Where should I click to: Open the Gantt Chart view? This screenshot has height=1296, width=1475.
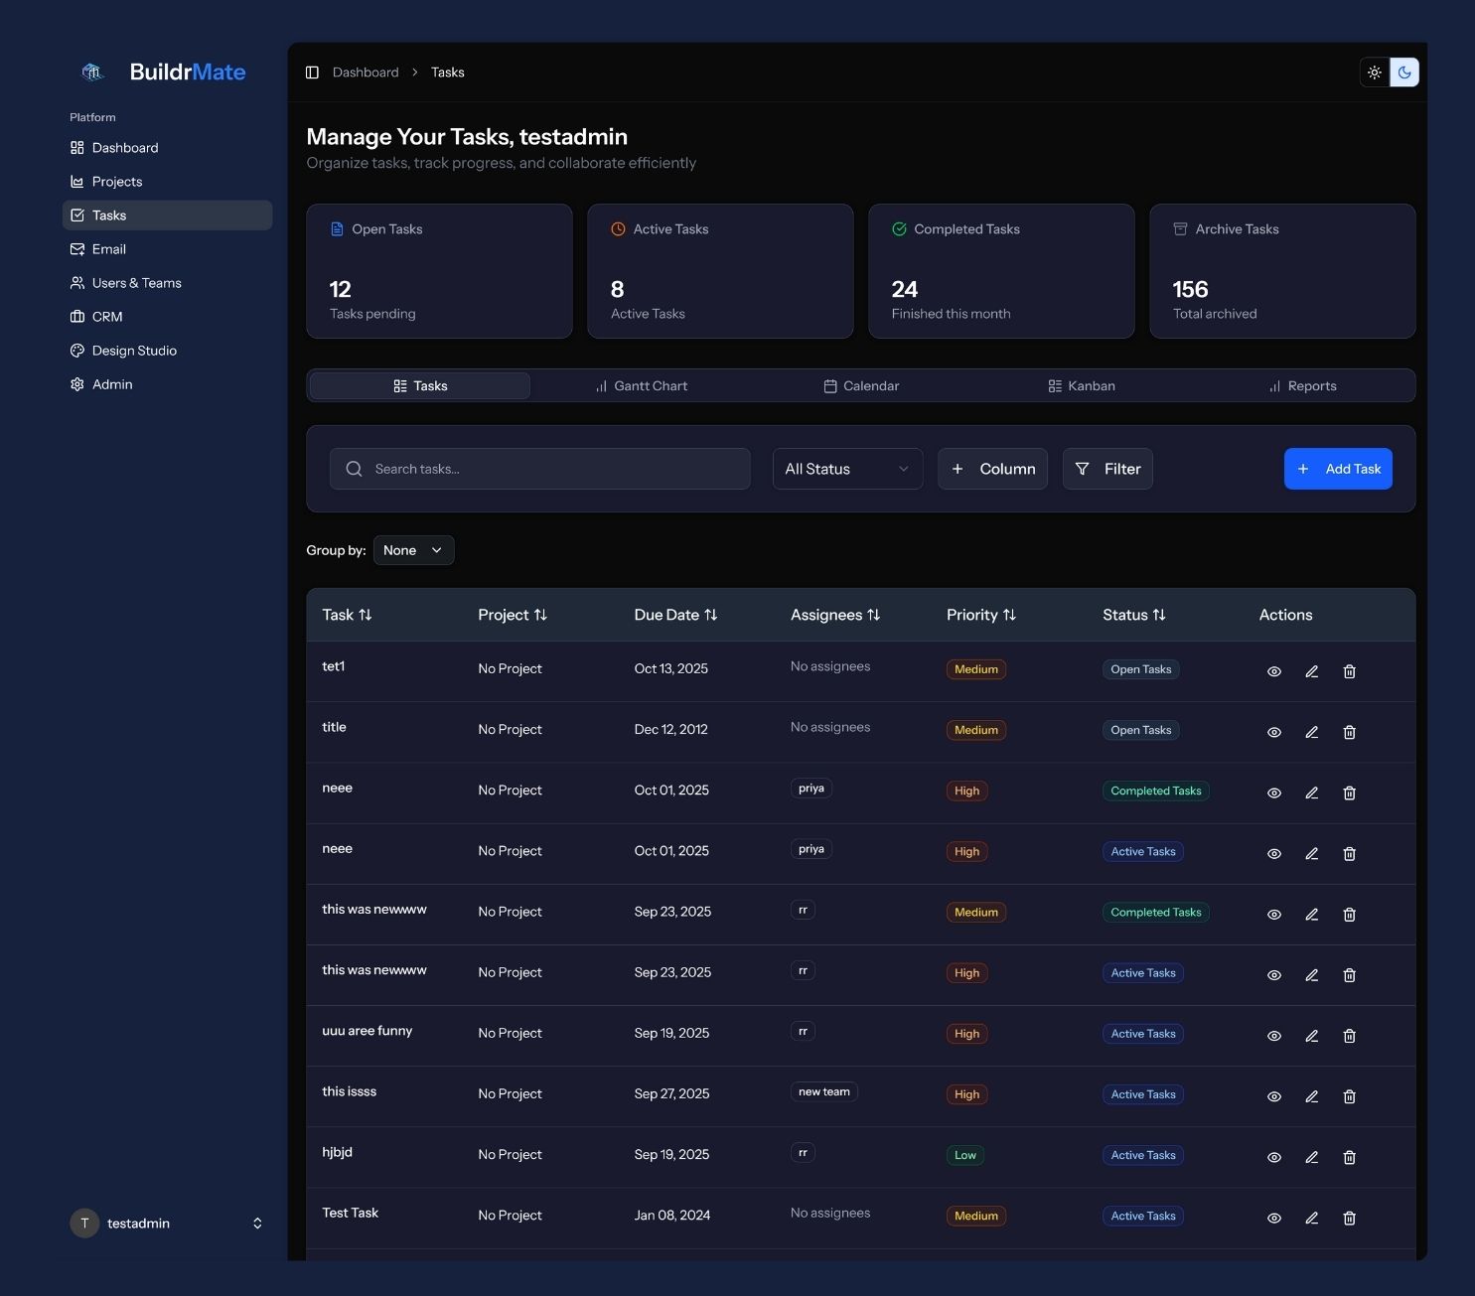[641, 385]
